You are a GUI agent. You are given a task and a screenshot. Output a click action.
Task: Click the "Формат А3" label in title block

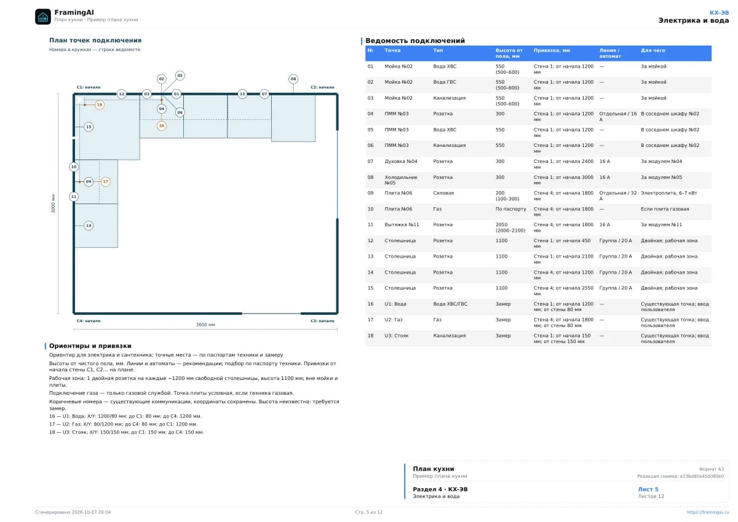tap(712, 469)
